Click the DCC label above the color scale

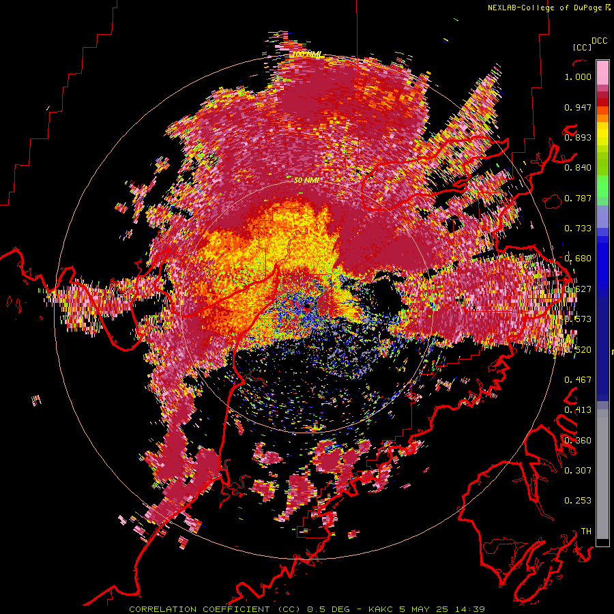(x=600, y=41)
